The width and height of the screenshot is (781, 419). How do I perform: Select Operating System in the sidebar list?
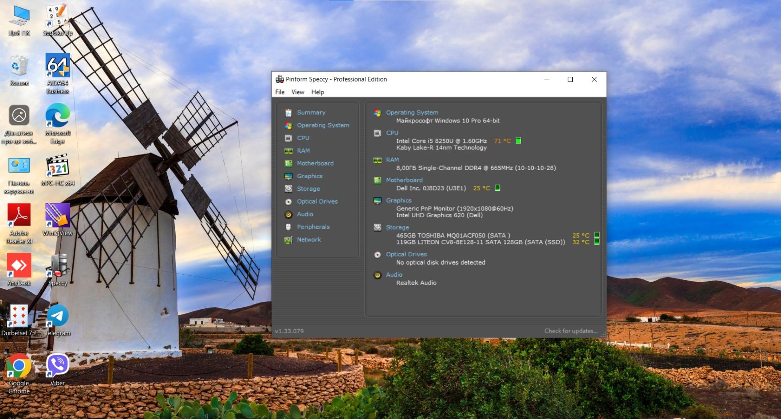tap(323, 125)
